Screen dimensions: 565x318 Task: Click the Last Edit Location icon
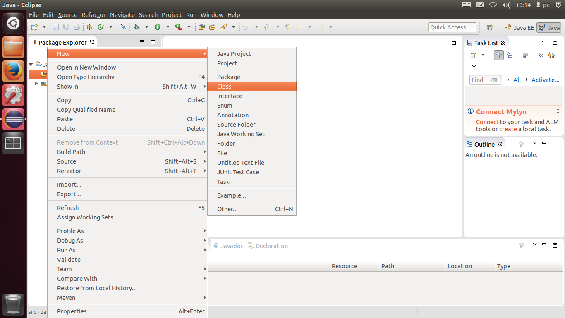(x=289, y=27)
